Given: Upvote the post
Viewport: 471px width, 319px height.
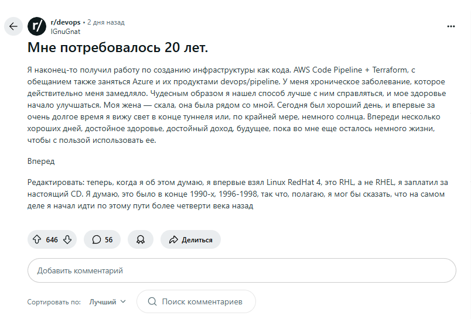Looking at the screenshot, I should [37, 239].
